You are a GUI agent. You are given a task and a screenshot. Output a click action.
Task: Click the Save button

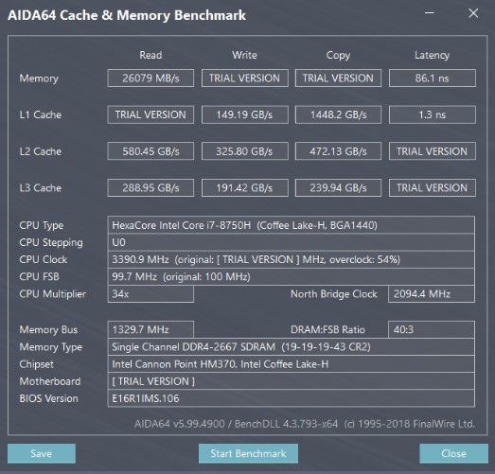click(42, 453)
